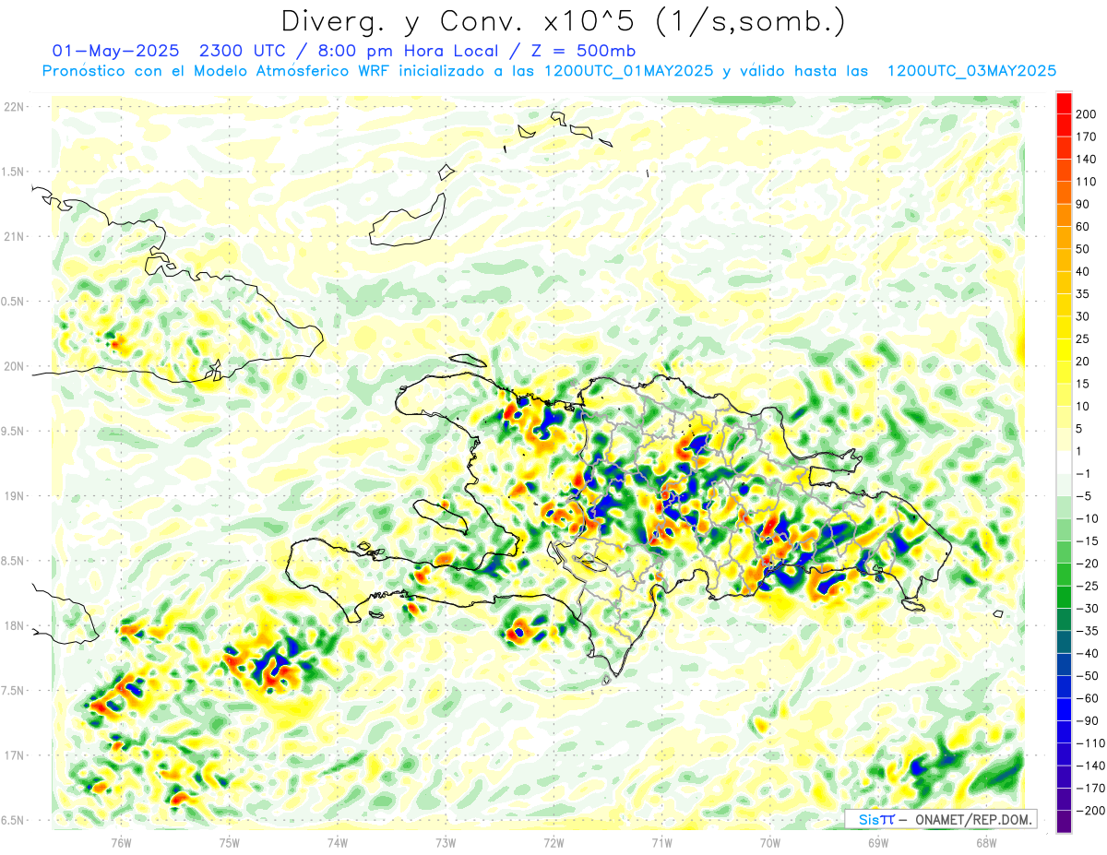Viewport: 1107px width, 855px height.
Task: Click the "19N" latitude label
Action: pos(13,496)
